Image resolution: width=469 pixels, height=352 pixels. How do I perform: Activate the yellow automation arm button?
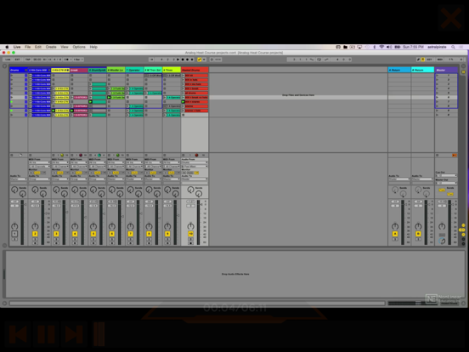click(200, 60)
